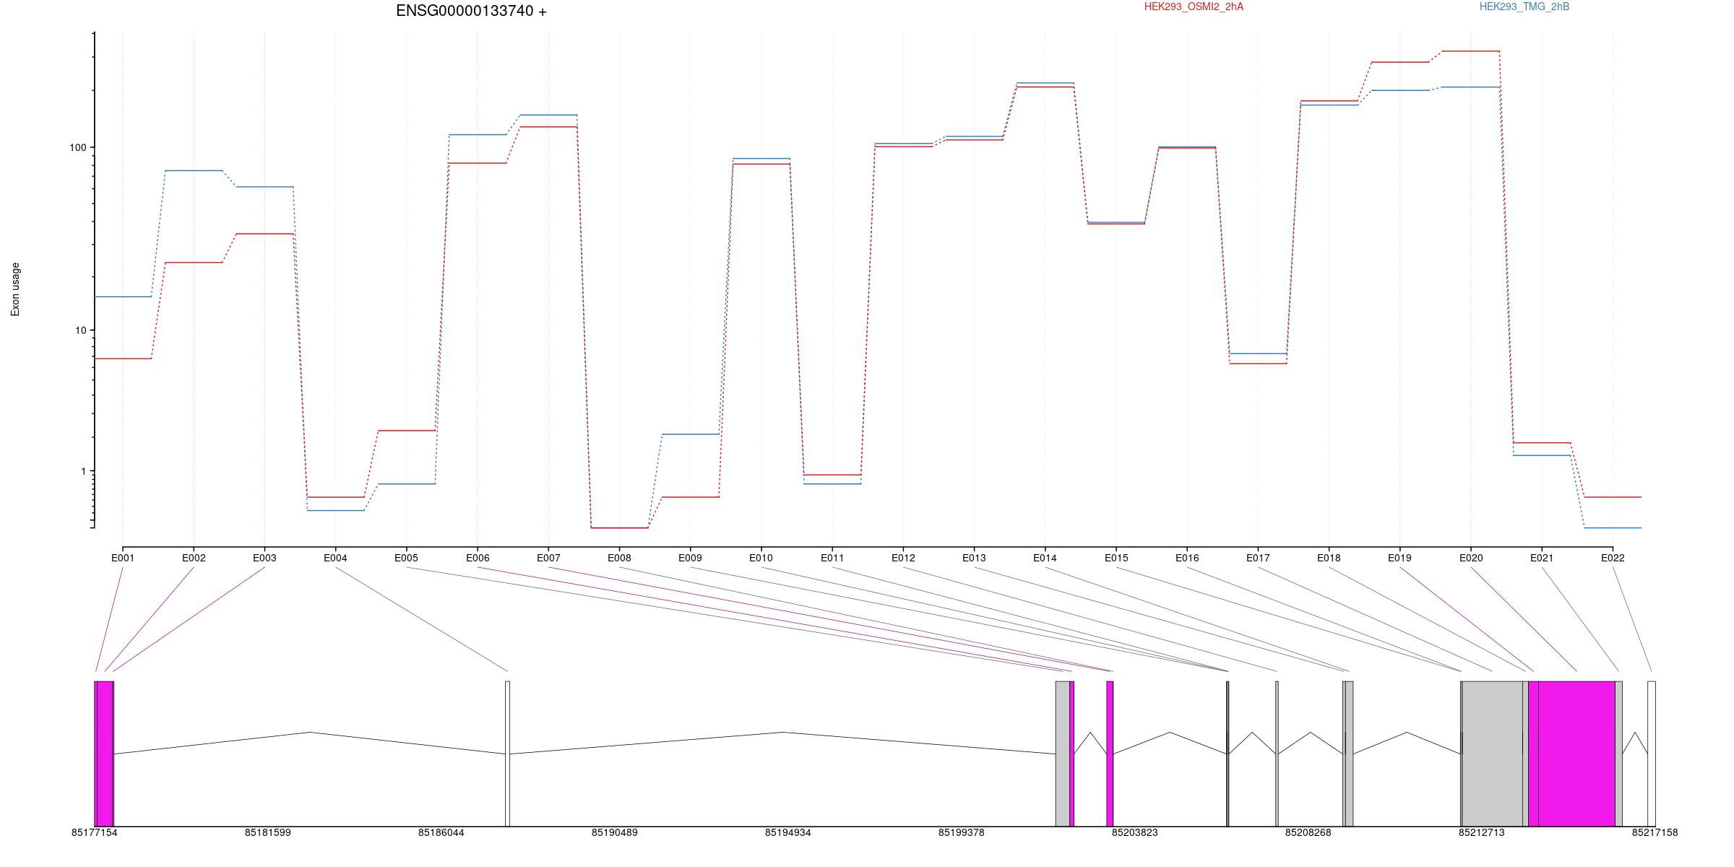Click the E012 exon label

[x=903, y=558]
